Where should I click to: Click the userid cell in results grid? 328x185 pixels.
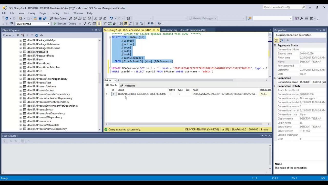(x=142, y=94)
